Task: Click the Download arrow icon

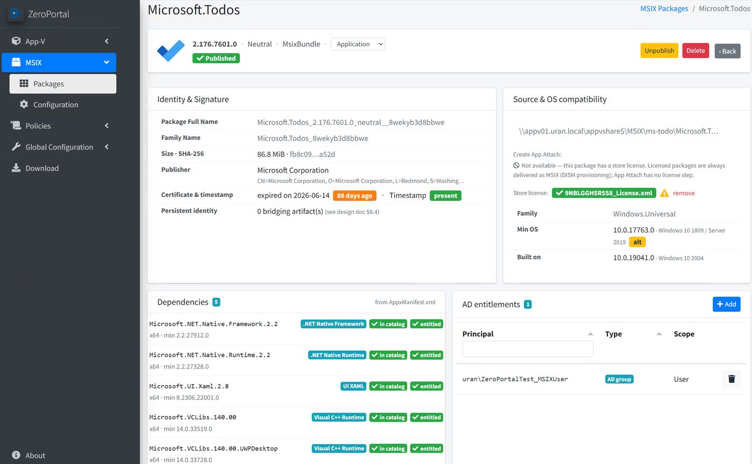Action: click(16, 168)
